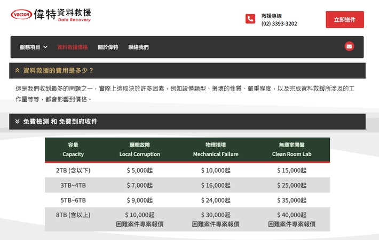
Task: Open 聯絡我們 menu link
Action: tap(138, 47)
